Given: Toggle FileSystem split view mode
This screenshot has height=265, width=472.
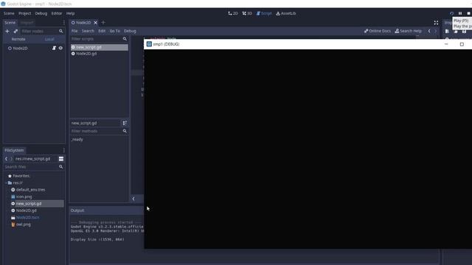Looking at the screenshot, I should (60, 159).
